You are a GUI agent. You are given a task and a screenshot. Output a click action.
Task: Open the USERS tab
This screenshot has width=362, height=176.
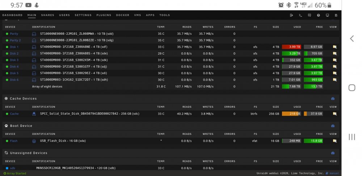point(64,15)
